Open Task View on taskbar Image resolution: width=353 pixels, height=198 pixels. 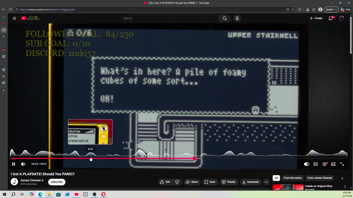point(22,194)
